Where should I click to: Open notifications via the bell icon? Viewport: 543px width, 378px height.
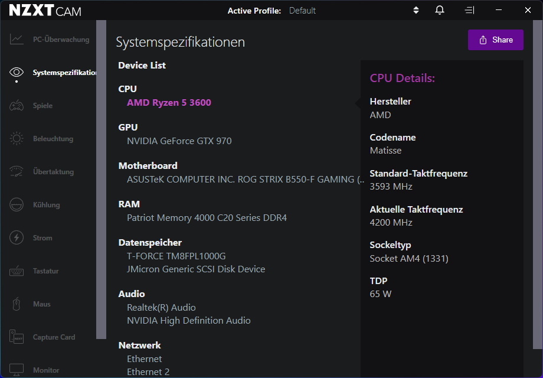click(x=439, y=10)
